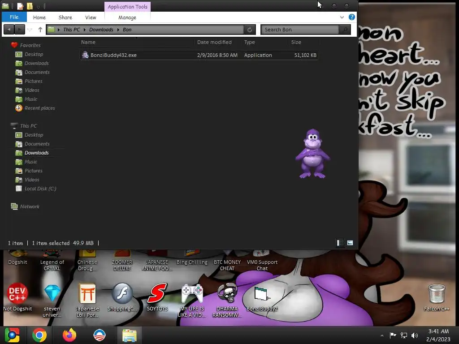This screenshot has width=459, height=344.
Task: Open the Share ribbon tab
Action: [65, 17]
